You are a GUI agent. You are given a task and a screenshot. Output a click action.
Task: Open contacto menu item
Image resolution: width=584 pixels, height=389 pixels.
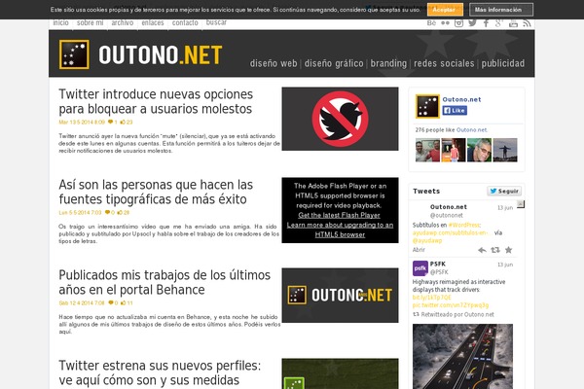point(185,22)
